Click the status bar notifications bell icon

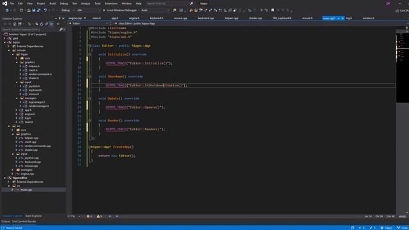click(353, 227)
